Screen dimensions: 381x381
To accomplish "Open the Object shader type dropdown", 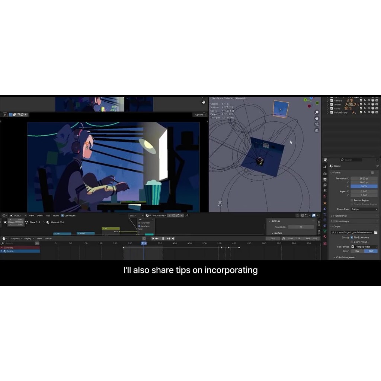I will click(18, 215).
